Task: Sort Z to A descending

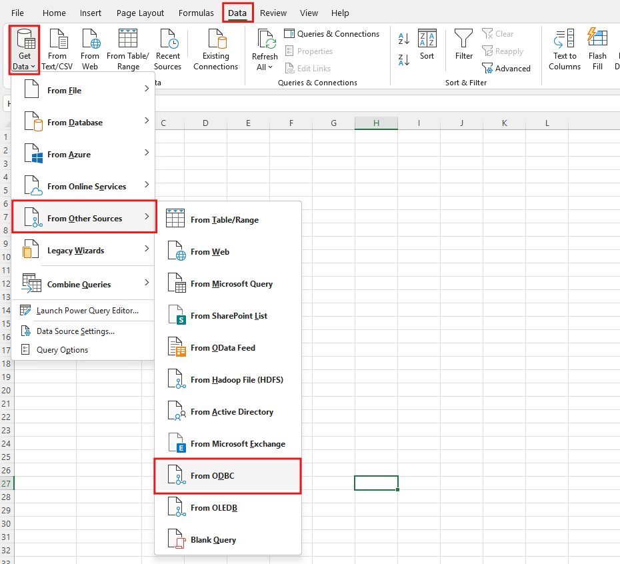Action: coord(404,60)
